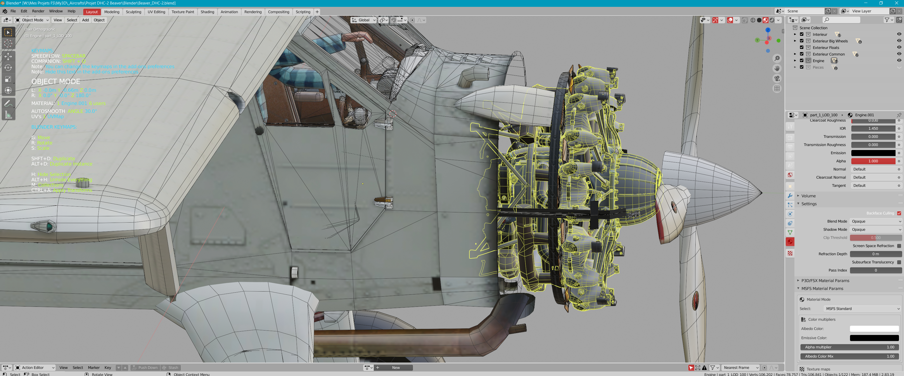This screenshot has width=904, height=376.
Task: Adjust the Alpha multiplier slider
Action: (x=849, y=347)
